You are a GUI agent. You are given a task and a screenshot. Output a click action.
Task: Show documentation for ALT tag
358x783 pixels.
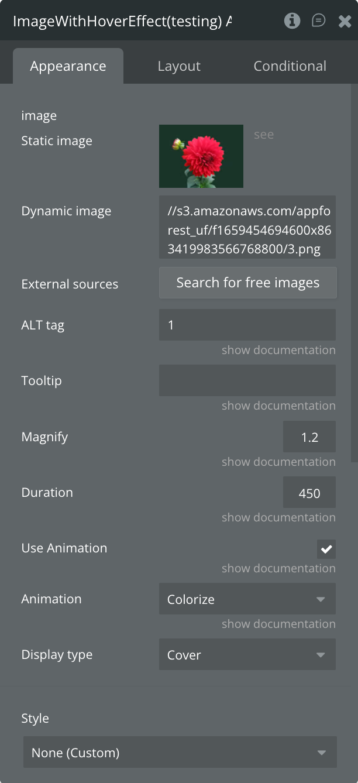click(x=278, y=350)
